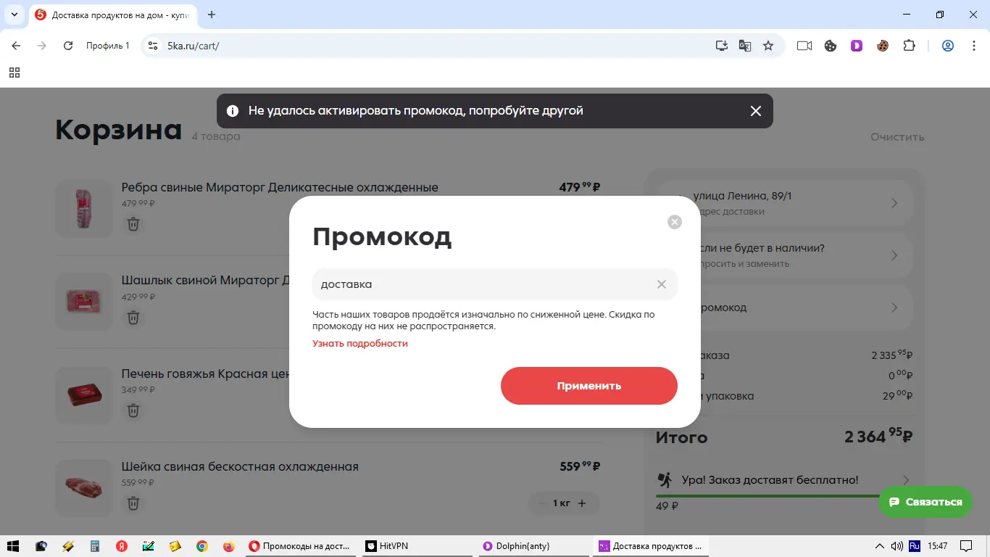Delete Шейка свиная бескостная from the cart
This screenshot has width=990, height=557.
133,503
